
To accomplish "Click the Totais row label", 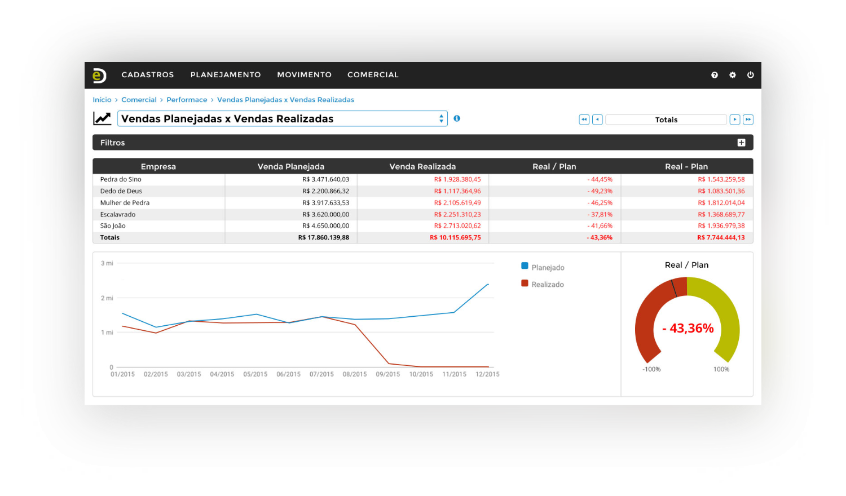I will click(x=110, y=237).
